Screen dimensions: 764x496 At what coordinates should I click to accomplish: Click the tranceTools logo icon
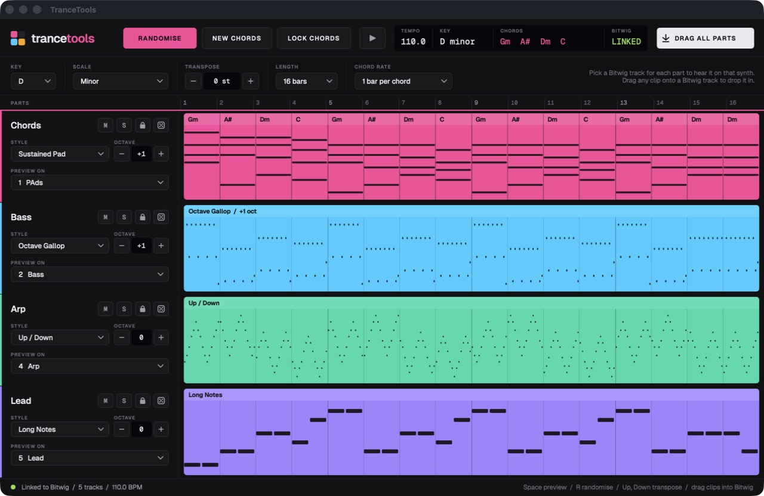[18, 38]
